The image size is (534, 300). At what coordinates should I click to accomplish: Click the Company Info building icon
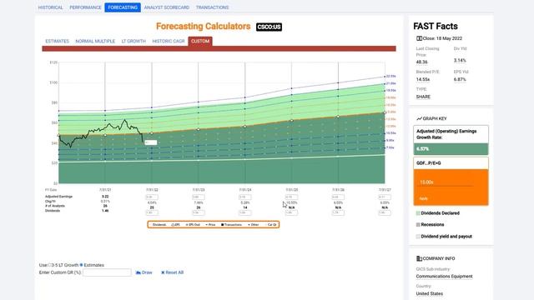[419, 258]
